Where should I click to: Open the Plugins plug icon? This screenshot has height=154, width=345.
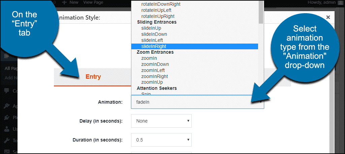pyautogui.click(x=7, y=118)
